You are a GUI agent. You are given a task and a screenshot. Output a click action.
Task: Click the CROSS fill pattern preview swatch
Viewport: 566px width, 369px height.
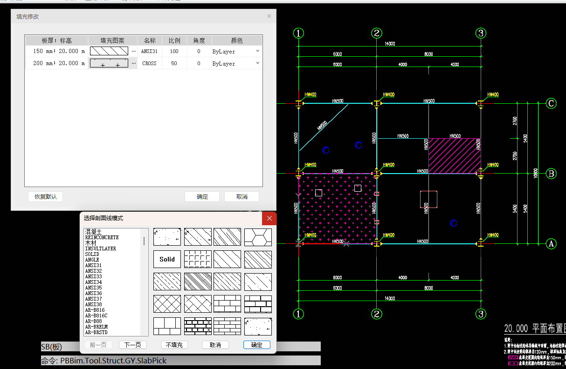[109, 63]
